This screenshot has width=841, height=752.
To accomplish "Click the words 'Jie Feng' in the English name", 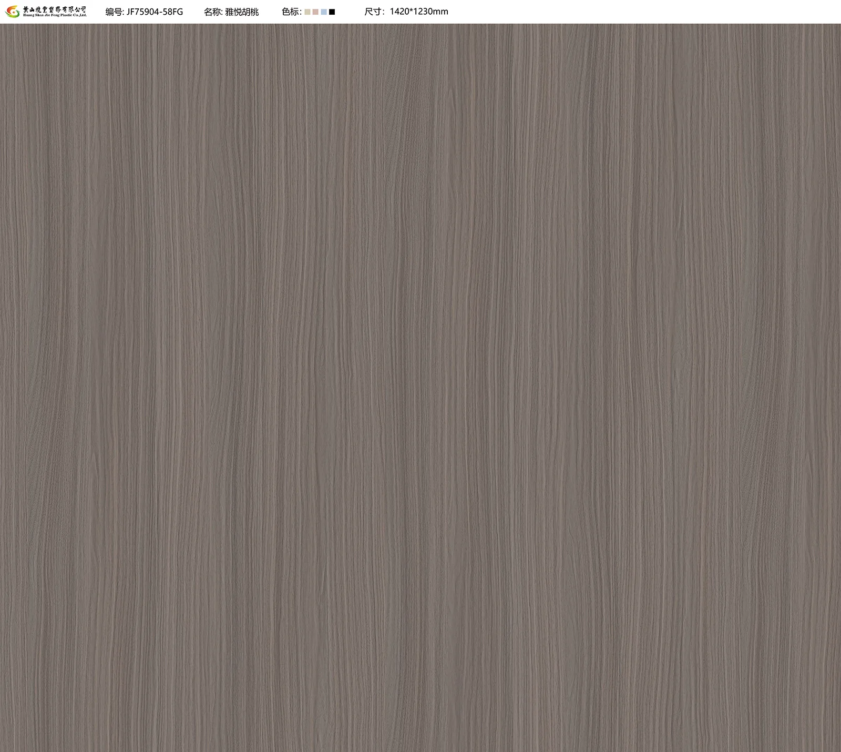I will click(53, 16).
